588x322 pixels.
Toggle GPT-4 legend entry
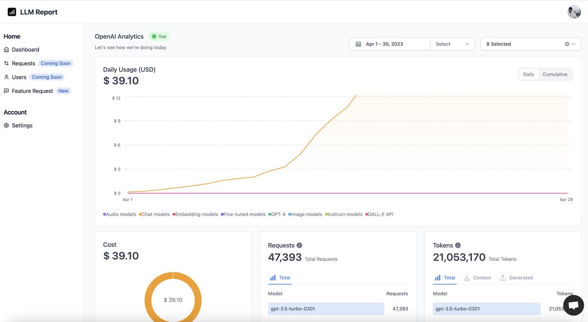(277, 214)
